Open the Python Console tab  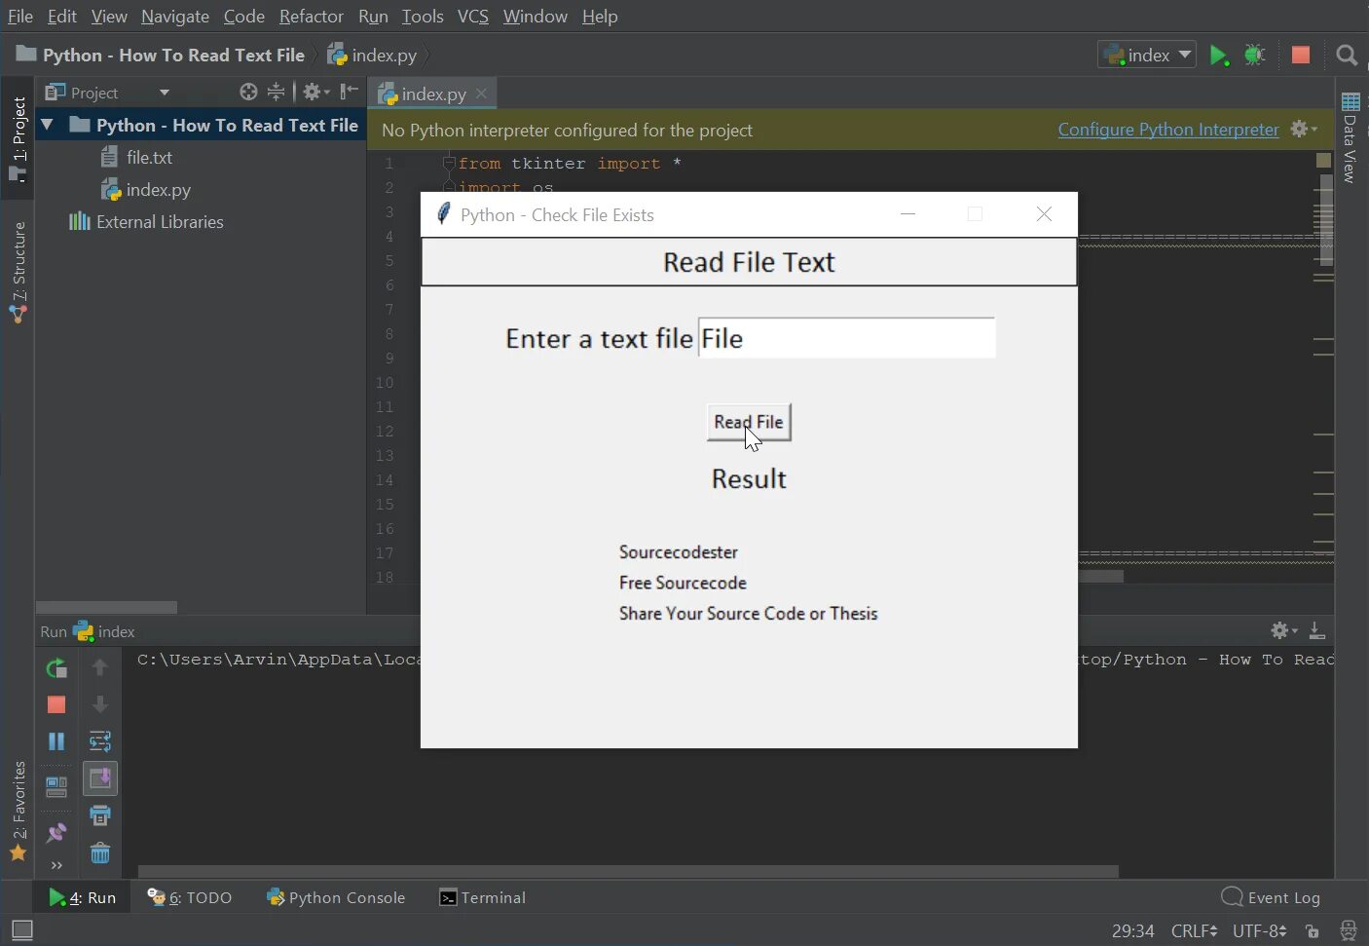(x=336, y=897)
